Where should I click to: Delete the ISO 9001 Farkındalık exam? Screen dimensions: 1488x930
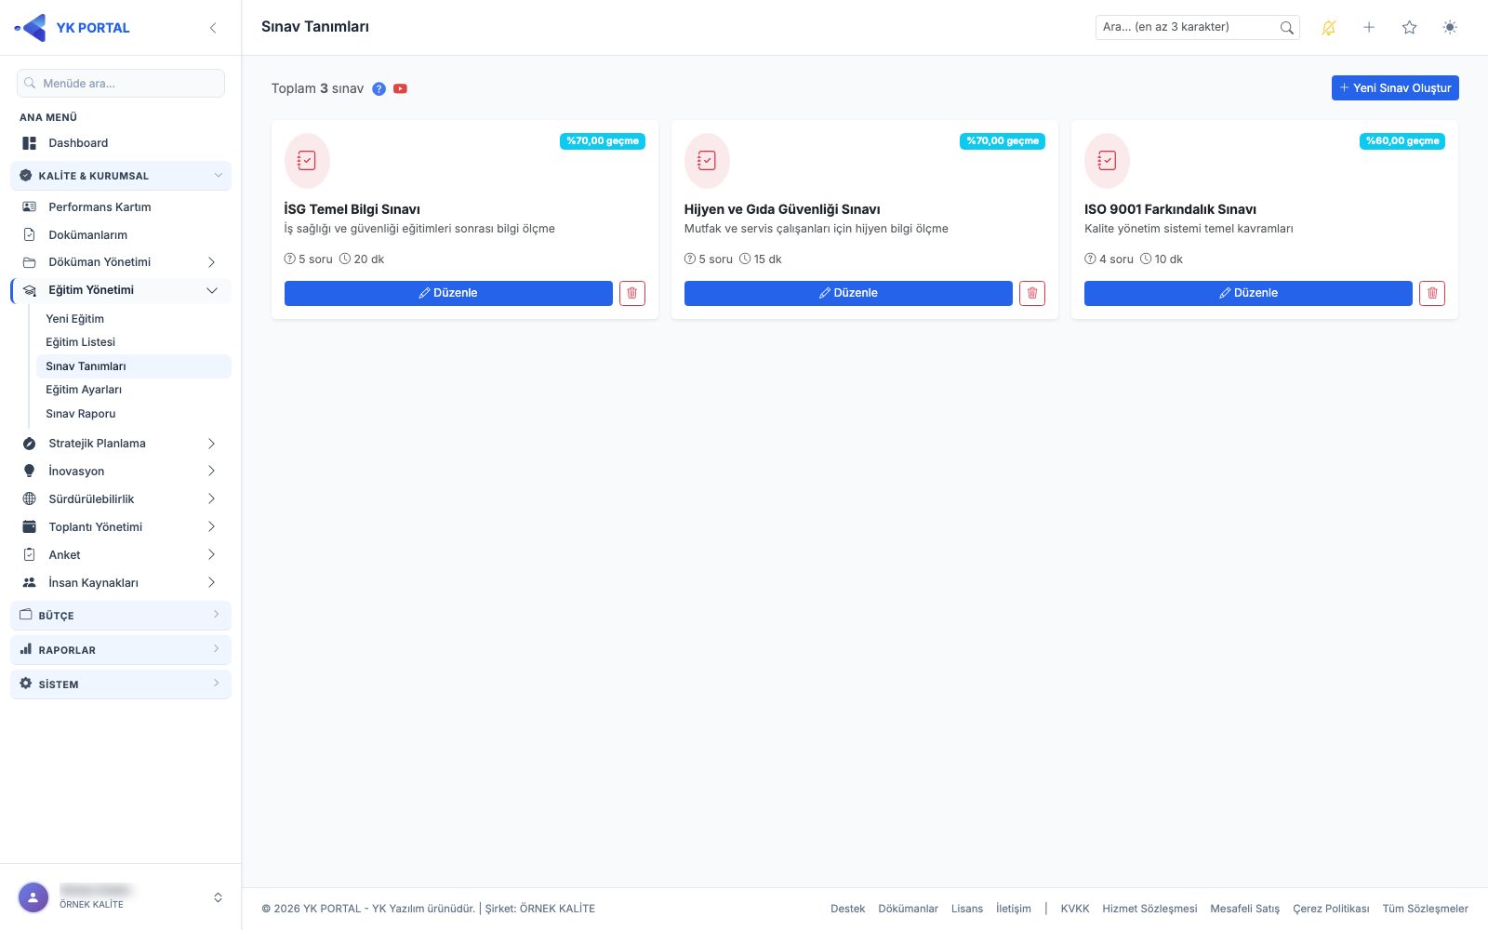point(1432,293)
